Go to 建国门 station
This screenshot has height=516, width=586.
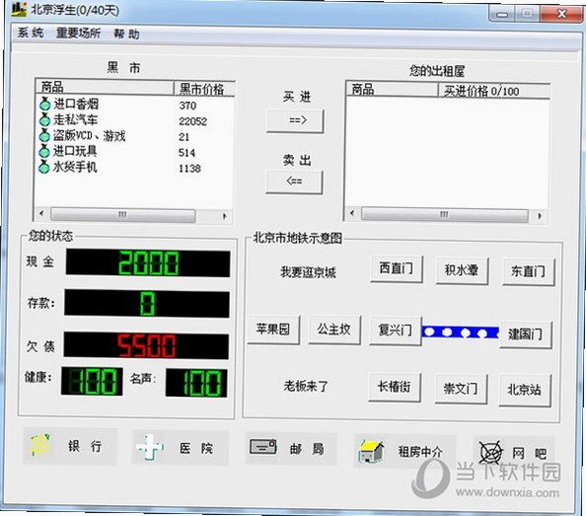pos(526,334)
